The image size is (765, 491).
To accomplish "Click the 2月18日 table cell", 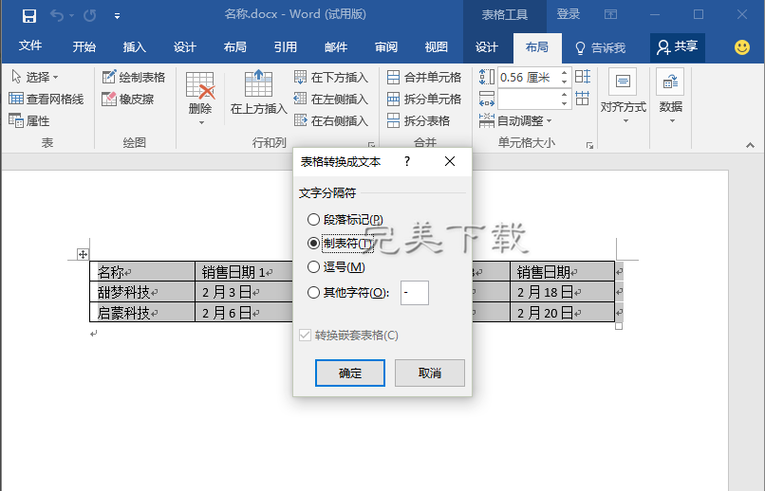I will click(x=563, y=292).
